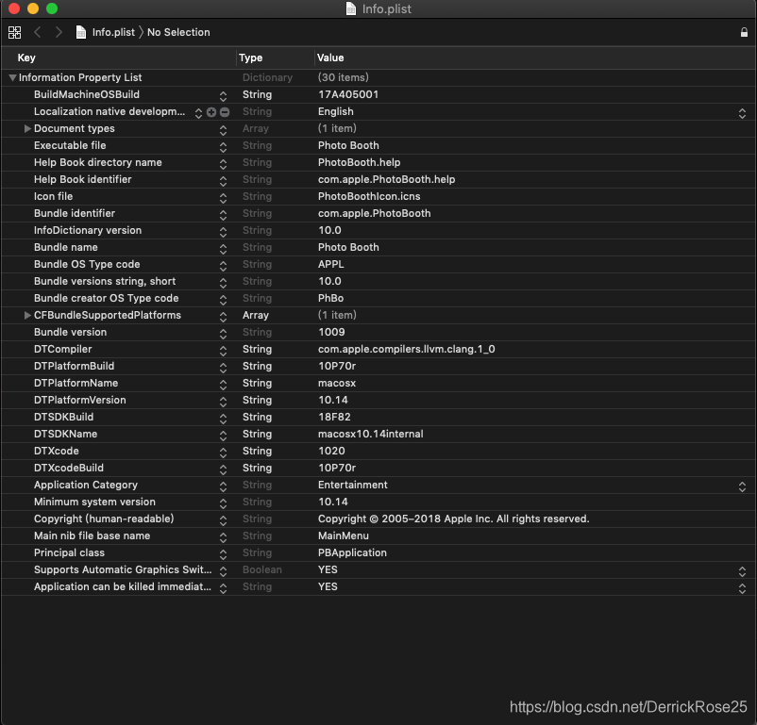Click the 17A405001 value
Screen dimensions: 757x725
point(348,94)
